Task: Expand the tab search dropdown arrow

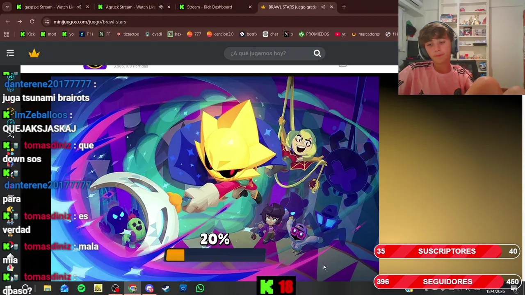Action: 7,7
